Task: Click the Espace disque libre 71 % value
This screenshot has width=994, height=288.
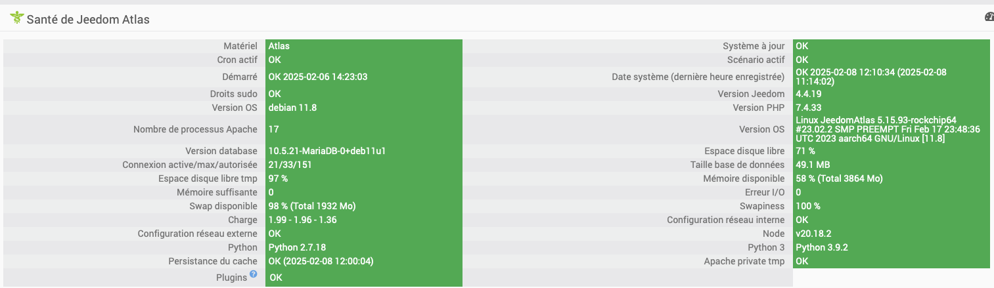Action: coord(805,151)
